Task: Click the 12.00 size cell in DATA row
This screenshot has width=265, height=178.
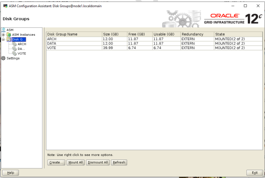Action: (x=115, y=43)
